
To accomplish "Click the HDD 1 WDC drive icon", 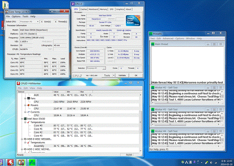I will pyautogui.click(x=25, y=149).
